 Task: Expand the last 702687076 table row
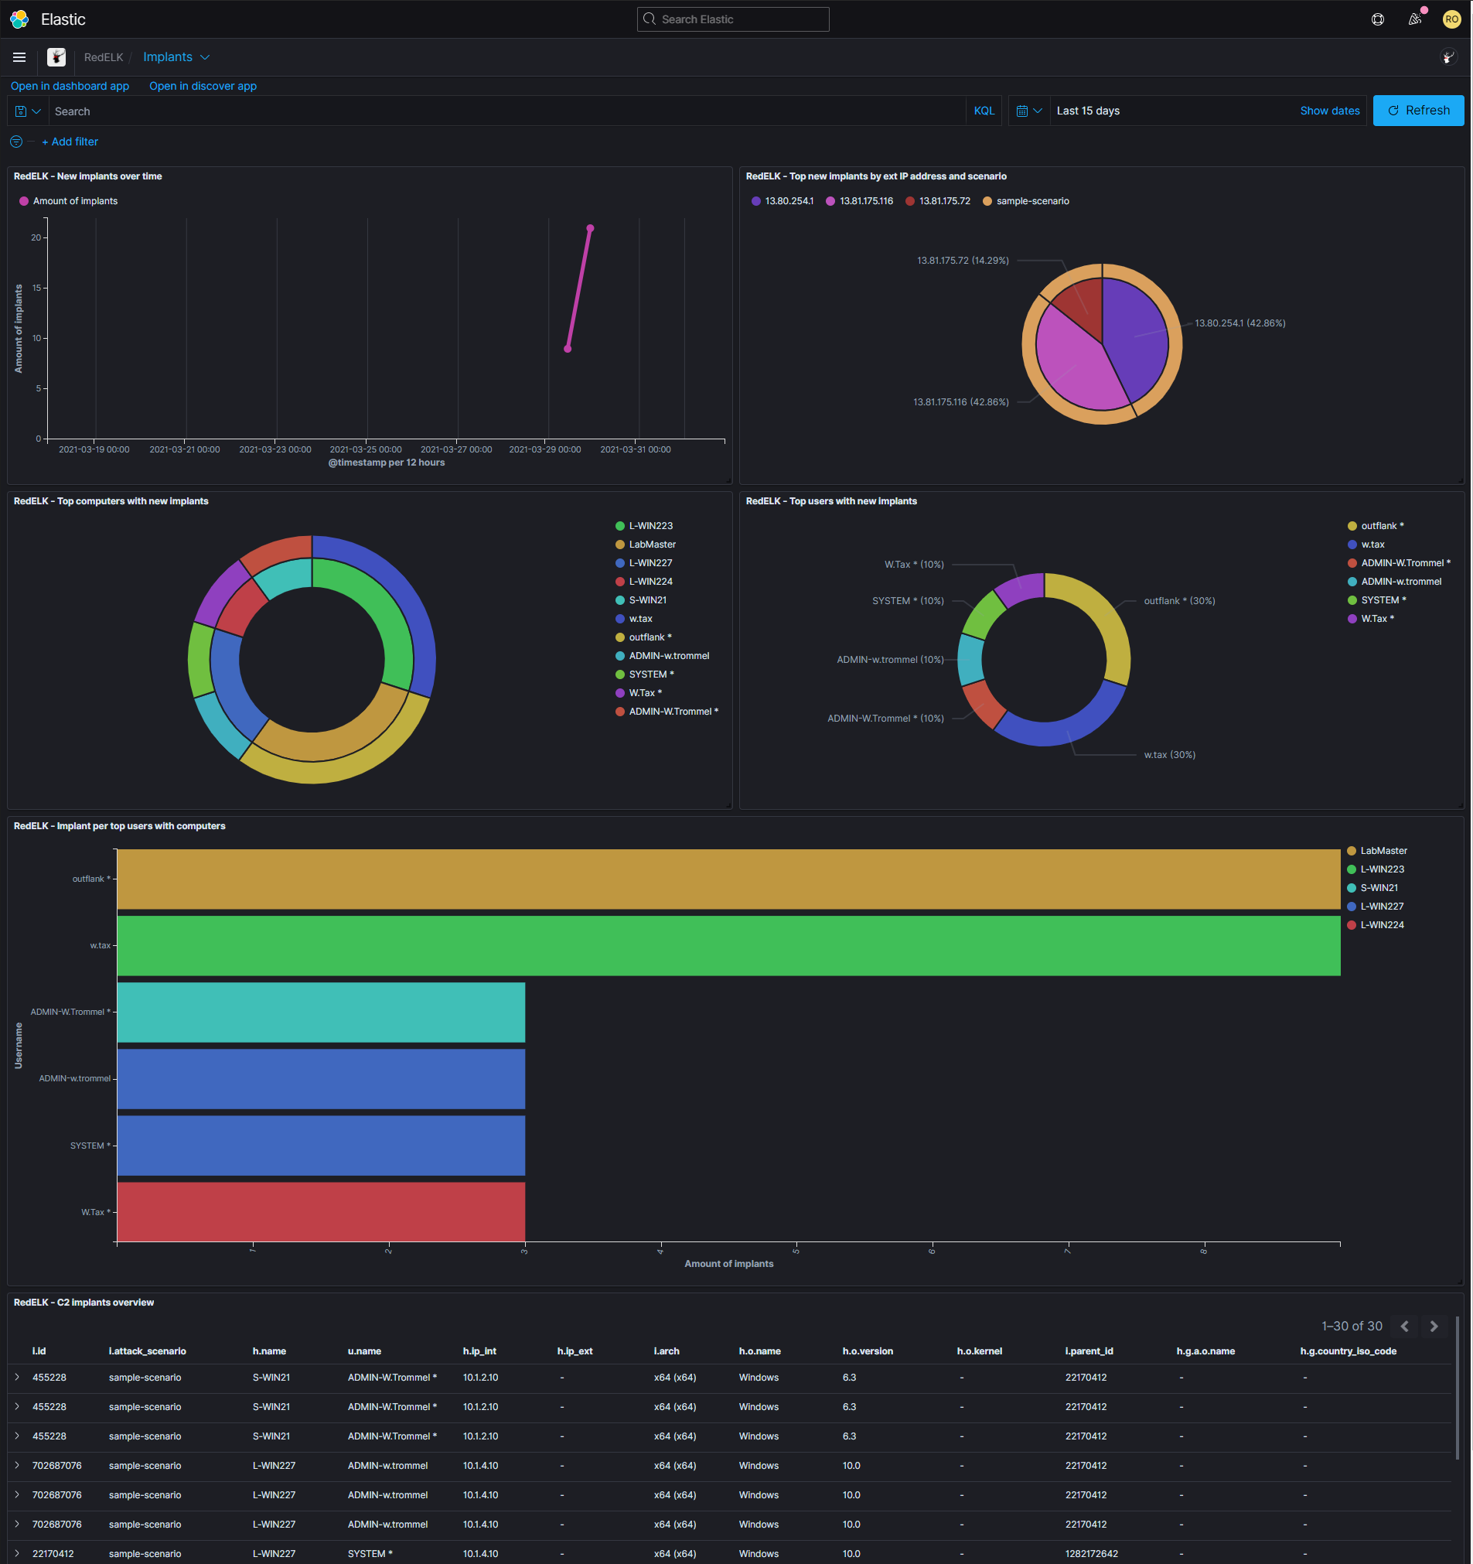coord(17,1525)
